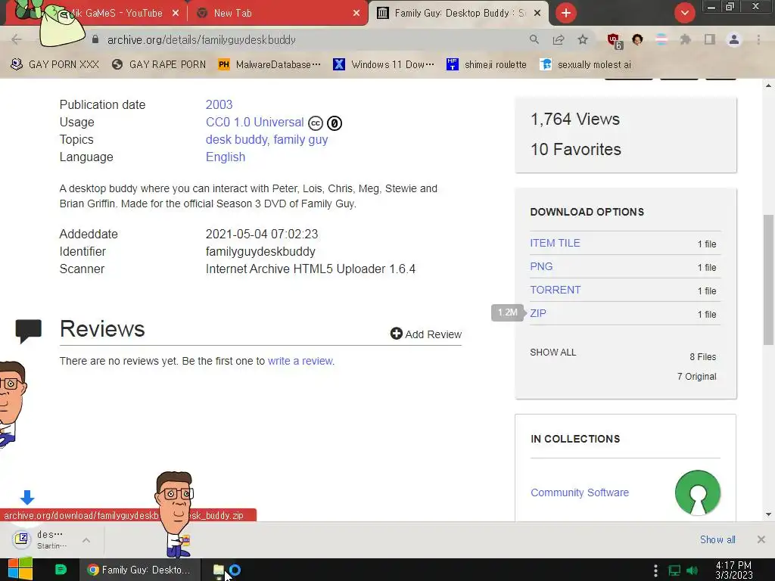Image resolution: width=775 pixels, height=581 pixels.
Task: Click the page vertical scrollbar thumb
Action: [x=768, y=280]
